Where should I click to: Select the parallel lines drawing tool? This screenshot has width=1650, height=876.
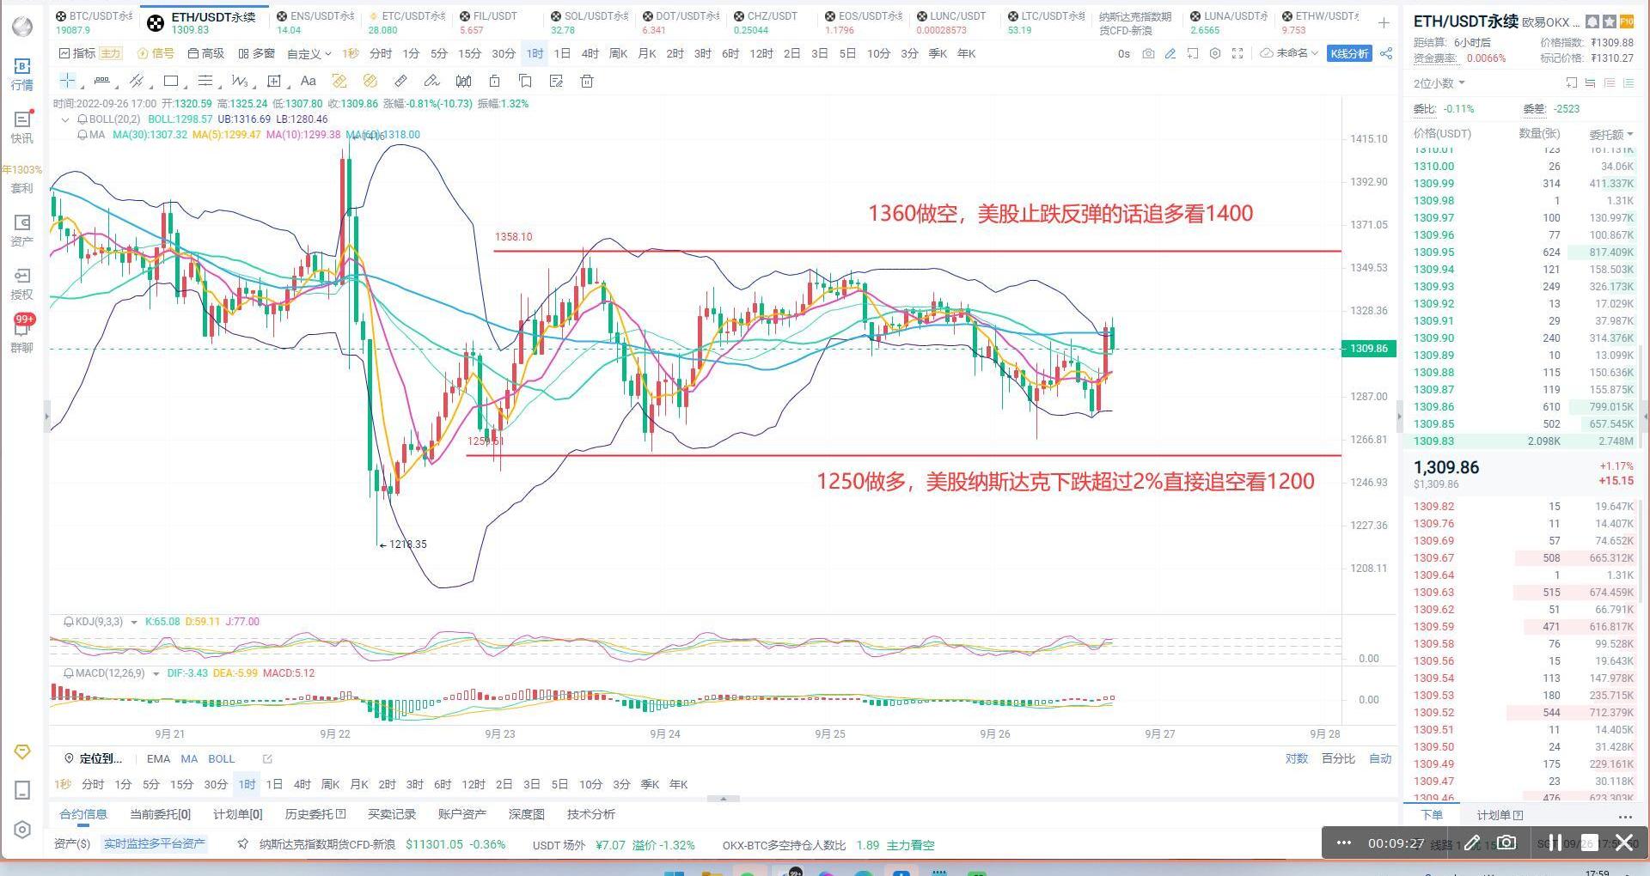[205, 81]
